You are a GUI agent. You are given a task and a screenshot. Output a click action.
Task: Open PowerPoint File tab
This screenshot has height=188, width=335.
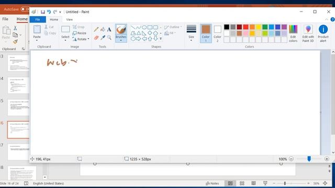(x=5, y=19)
